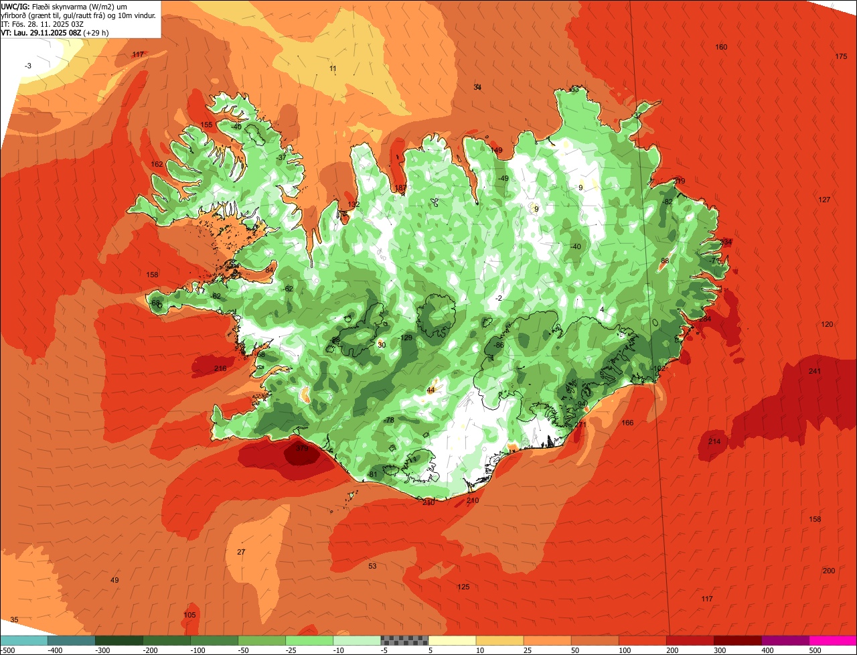Select the dark maroon 300 to 400 swatch
Screen dimensions: 857x655
737,640
